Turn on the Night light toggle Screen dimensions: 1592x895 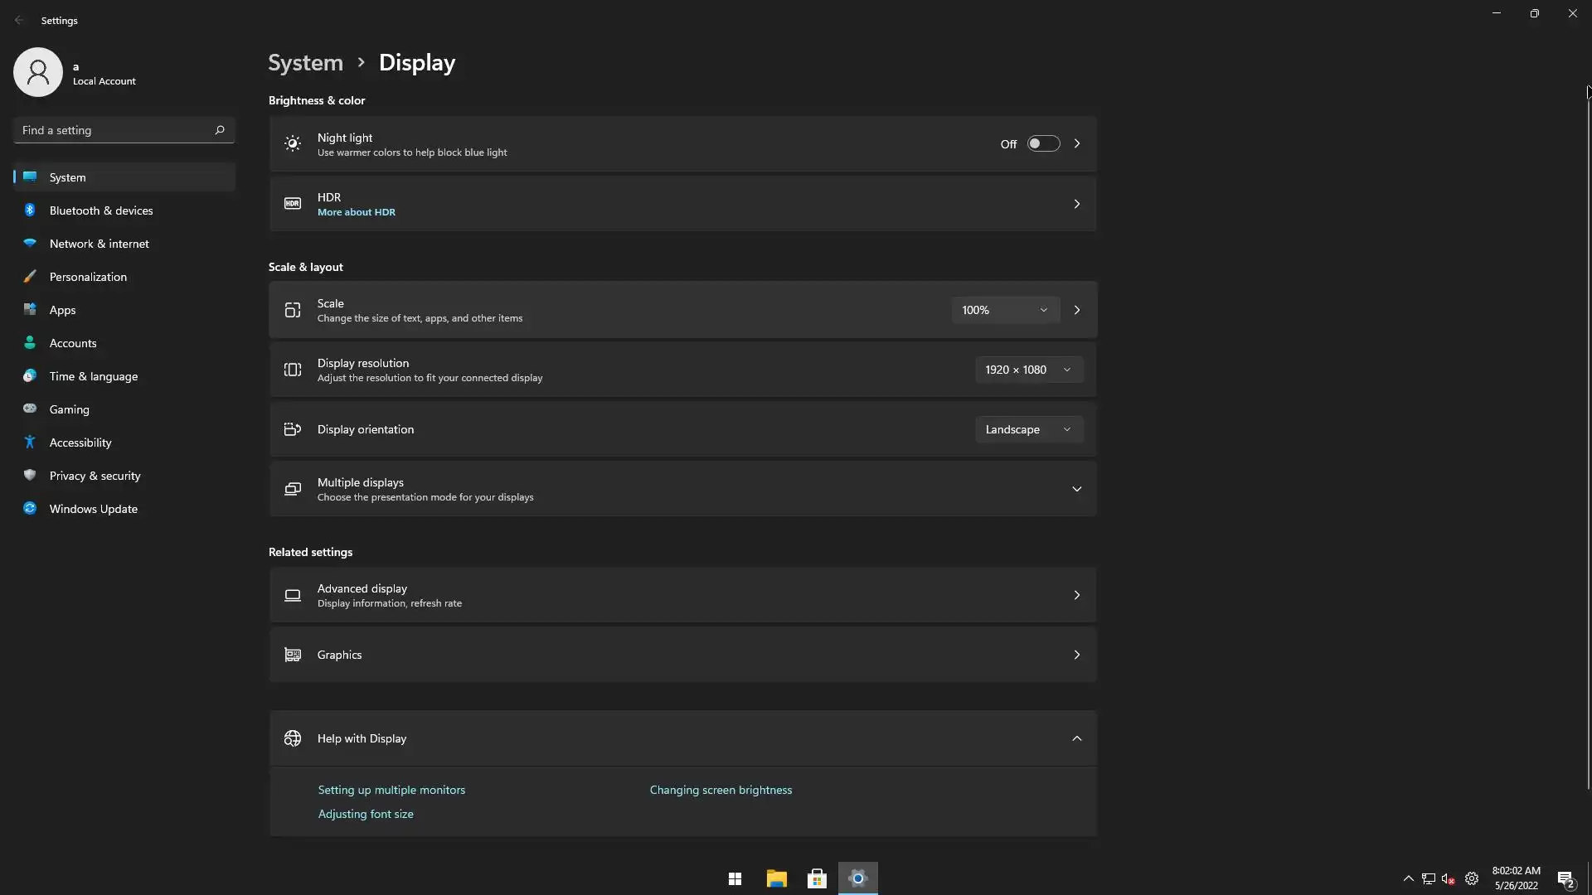tap(1043, 144)
